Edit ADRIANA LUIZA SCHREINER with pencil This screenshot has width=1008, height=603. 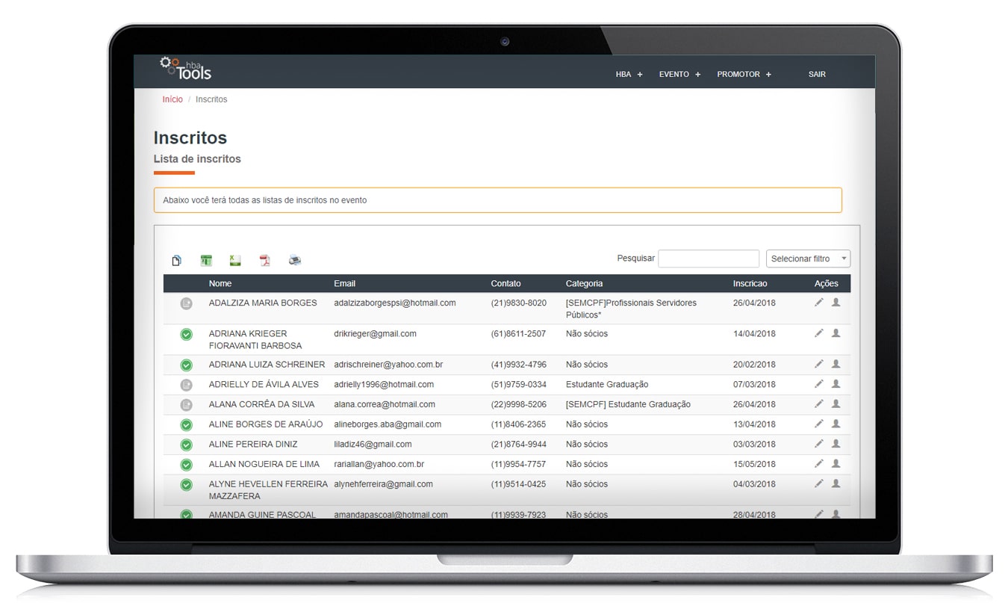click(x=819, y=364)
